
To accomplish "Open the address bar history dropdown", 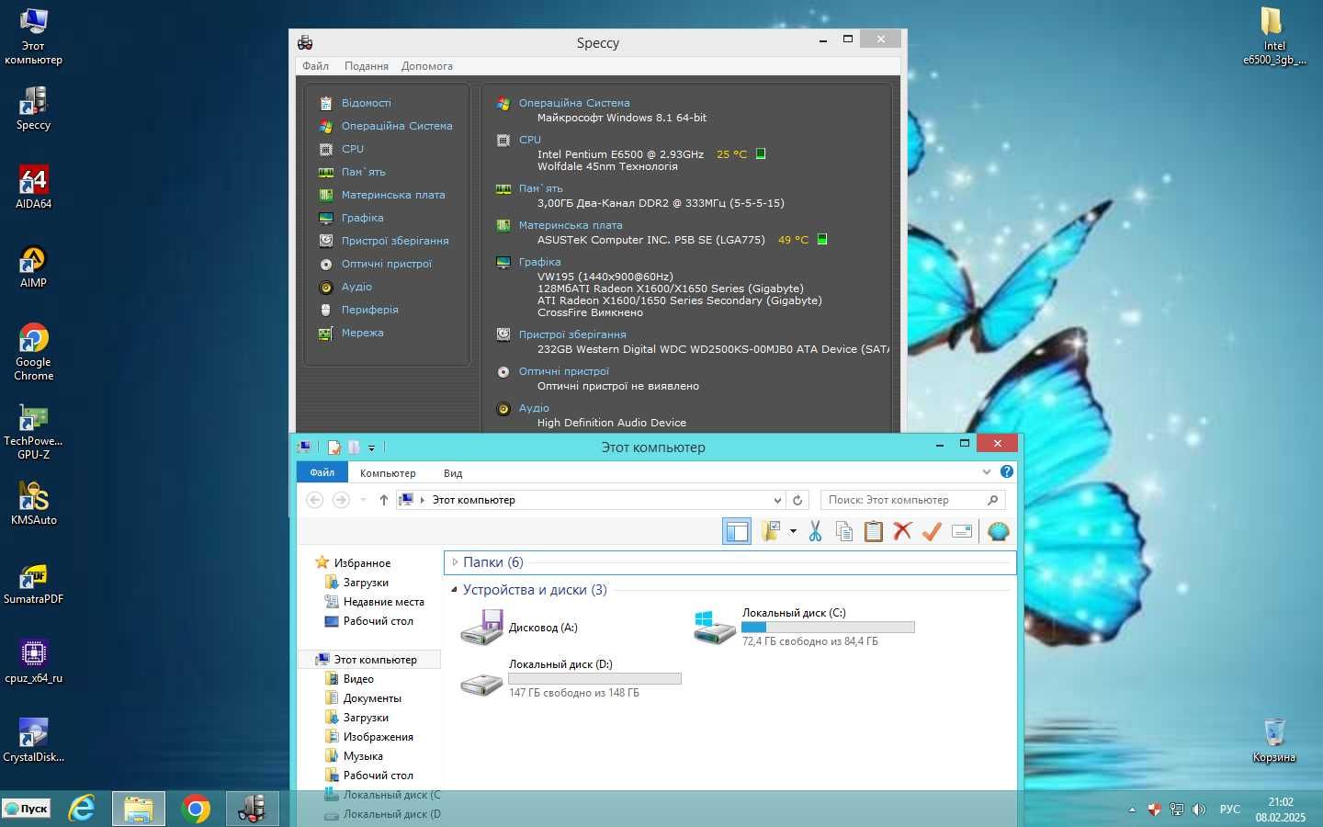I will pyautogui.click(x=777, y=500).
